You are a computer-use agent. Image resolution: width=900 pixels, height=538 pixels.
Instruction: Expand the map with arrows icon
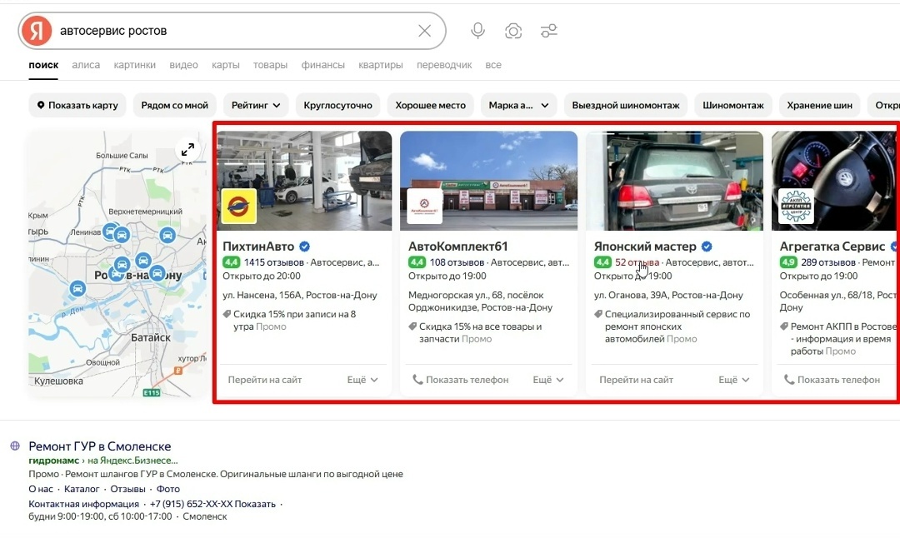[x=187, y=150]
